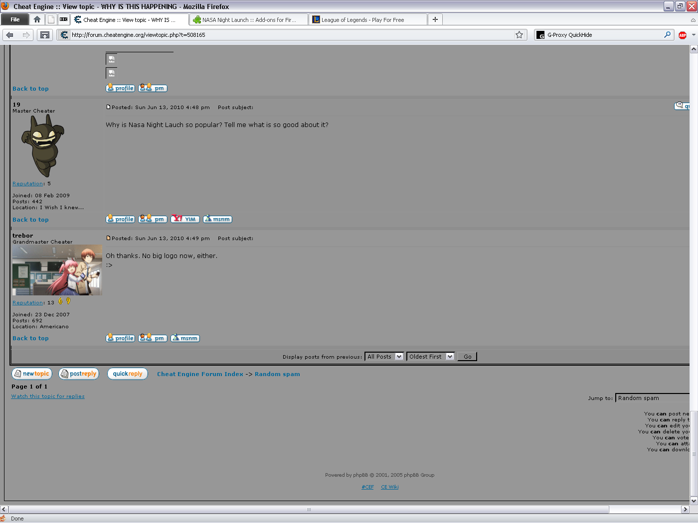The height and width of the screenshot is (523, 698).
Task: Click the magnifier icon in the search box
Action: [x=667, y=35]
